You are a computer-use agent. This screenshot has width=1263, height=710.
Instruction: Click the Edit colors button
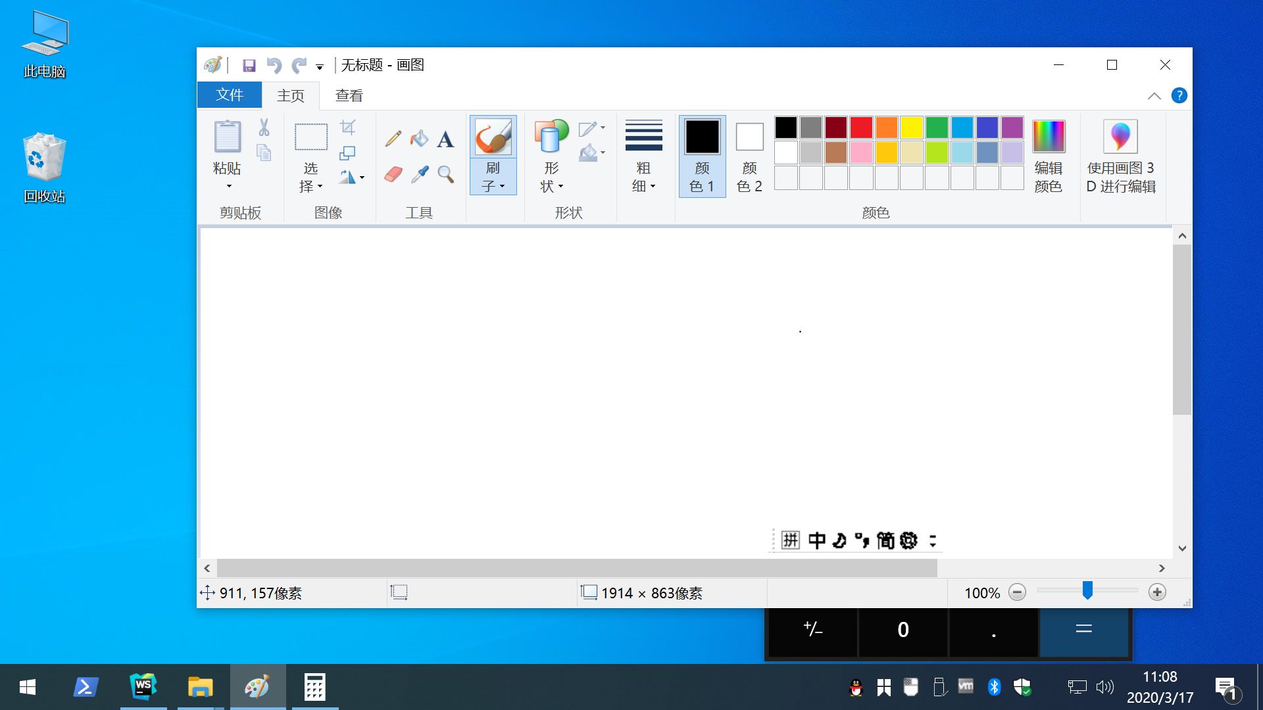[x=1048, y=156]
